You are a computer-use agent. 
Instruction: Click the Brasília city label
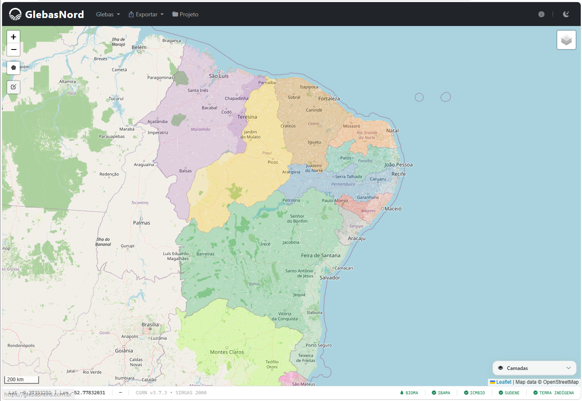pyautogui.click(x=150, y=325)
